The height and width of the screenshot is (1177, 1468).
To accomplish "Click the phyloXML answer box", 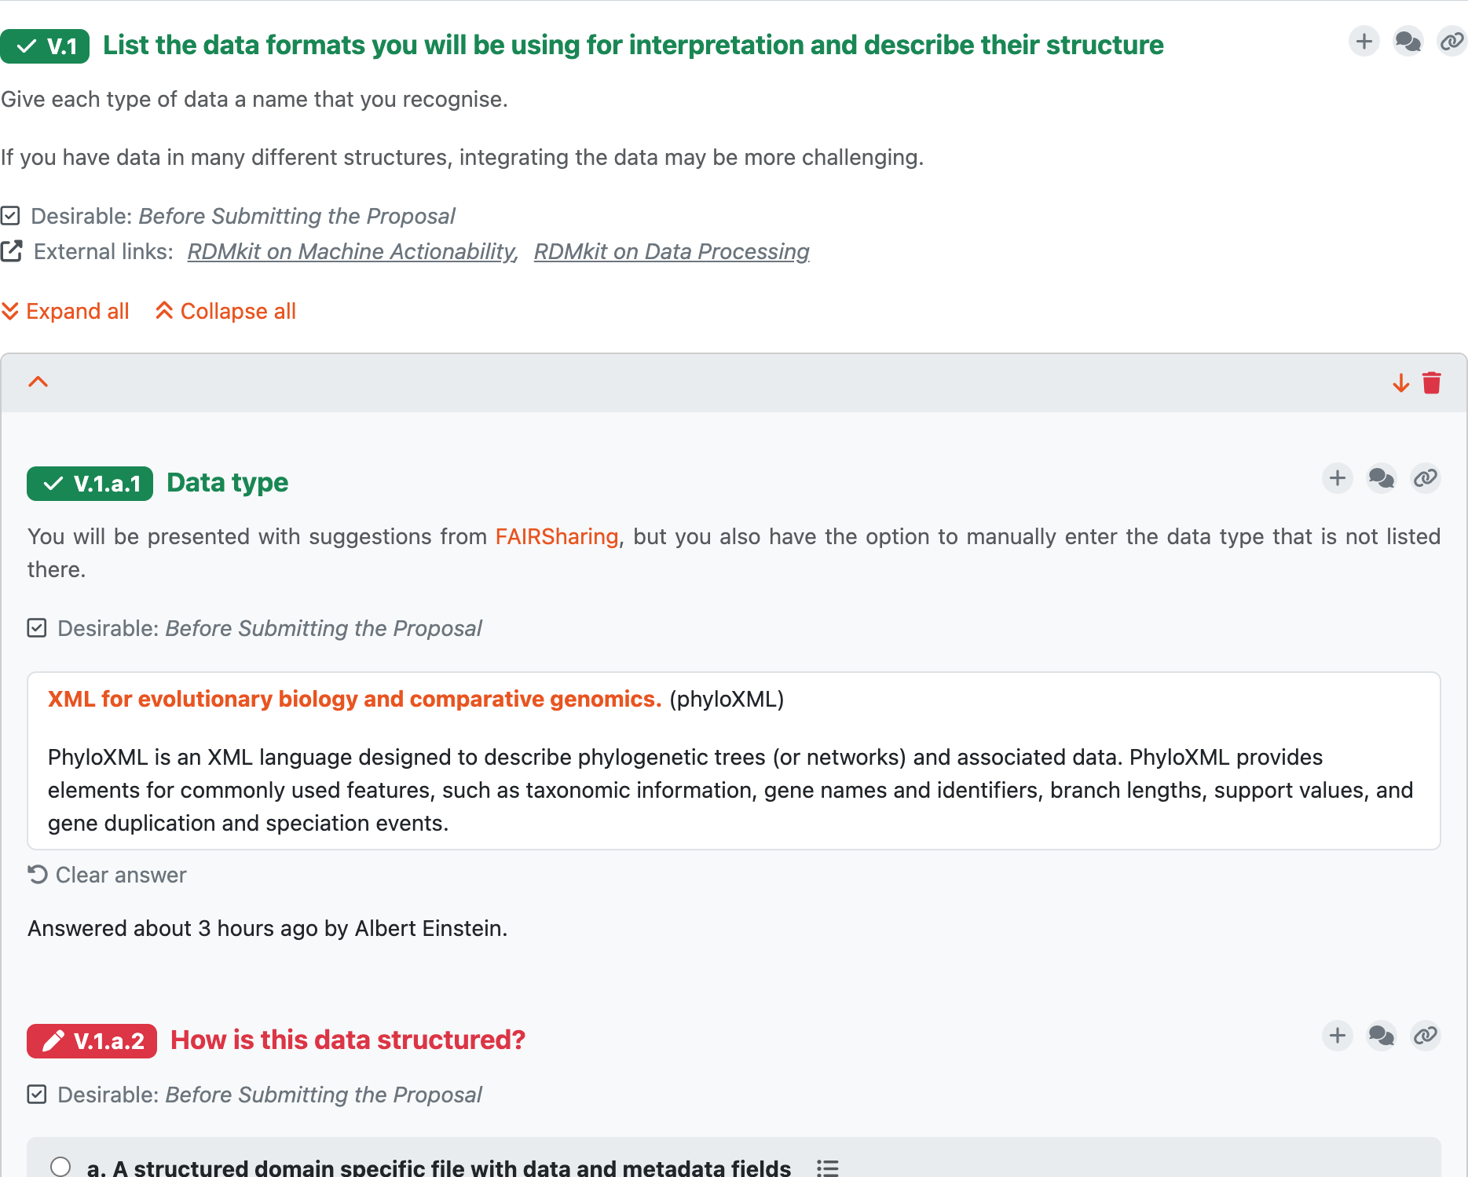I will tap(734, 760).
